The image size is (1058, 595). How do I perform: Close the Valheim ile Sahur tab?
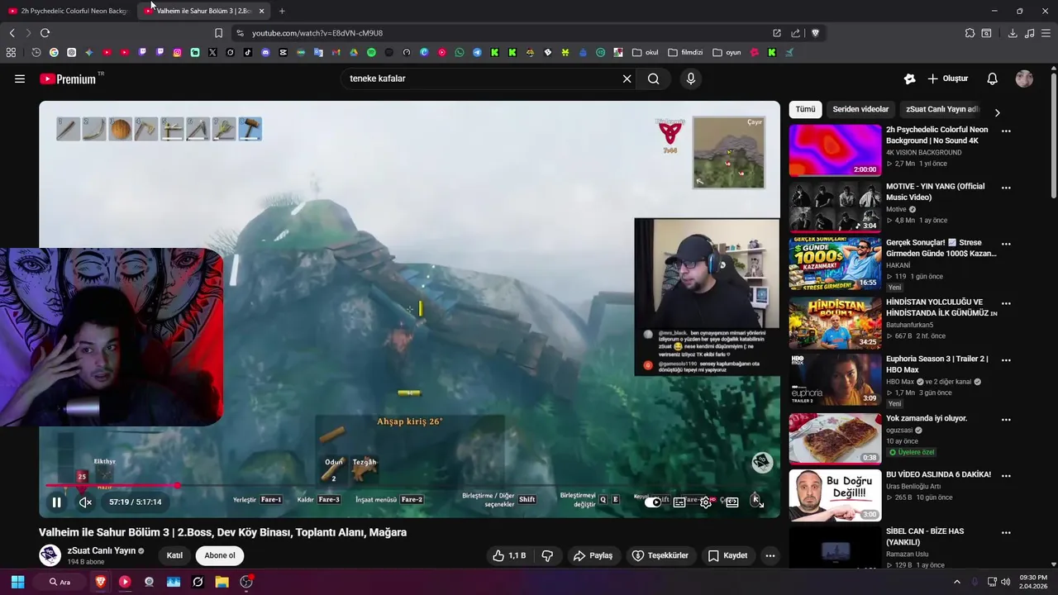pos(261,11)
